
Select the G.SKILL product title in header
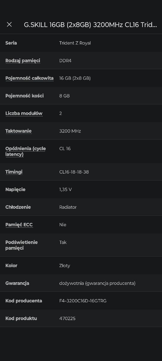tap(90, 25)
